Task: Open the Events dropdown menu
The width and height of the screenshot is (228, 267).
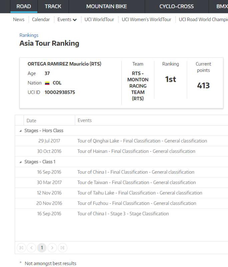Action: click(67, 20)
